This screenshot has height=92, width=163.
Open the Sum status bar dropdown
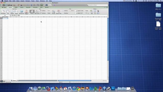pyautogui.click(x=70, y=82)
